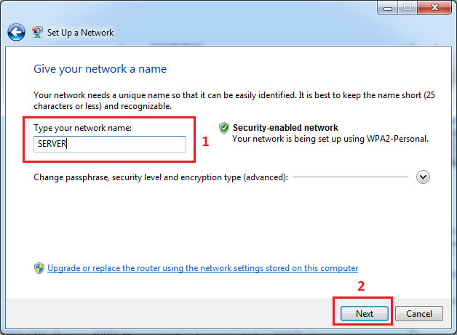Click the UAC shield beside the upgrade link

click(39, 267)
